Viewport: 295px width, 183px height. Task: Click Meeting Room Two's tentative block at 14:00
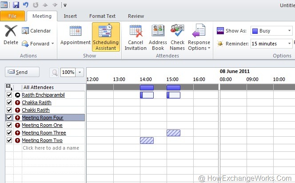[x=147, y=140]
